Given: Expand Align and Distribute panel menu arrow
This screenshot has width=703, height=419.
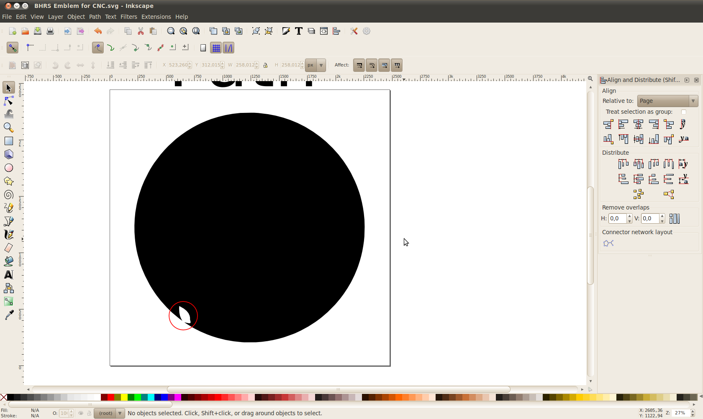Looking at the screenshot, I should click(x=687, y=80).
